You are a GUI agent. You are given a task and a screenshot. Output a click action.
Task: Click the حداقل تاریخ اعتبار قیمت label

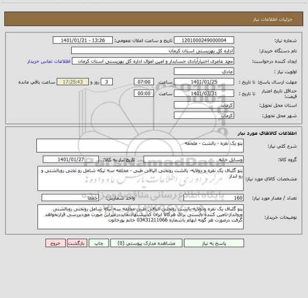pyautogui.click(x=279, y=94)
